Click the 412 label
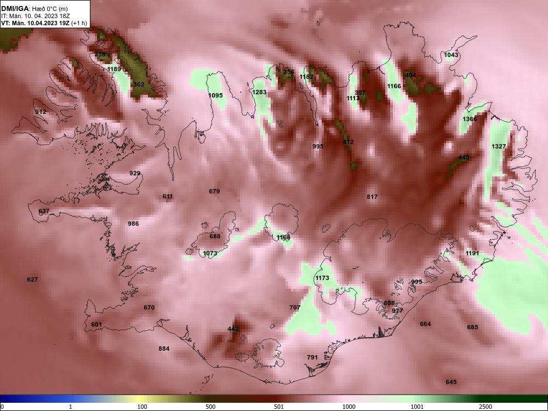The image size is (548, 411). pos(348,142)
